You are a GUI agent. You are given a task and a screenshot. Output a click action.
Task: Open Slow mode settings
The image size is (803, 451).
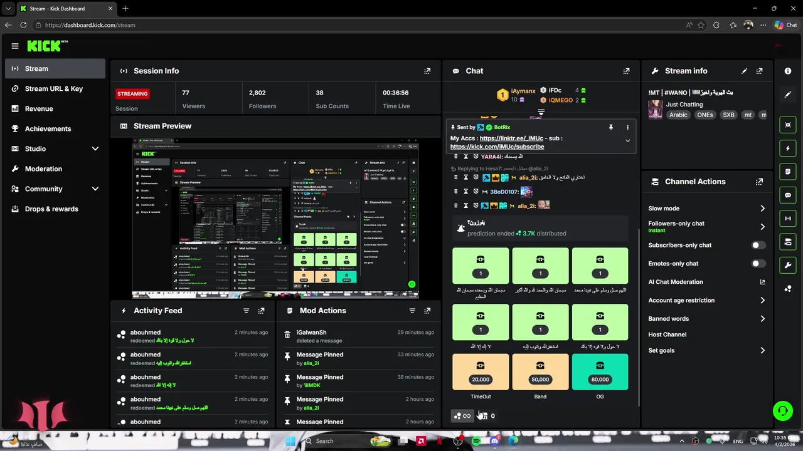coord(707,209)
